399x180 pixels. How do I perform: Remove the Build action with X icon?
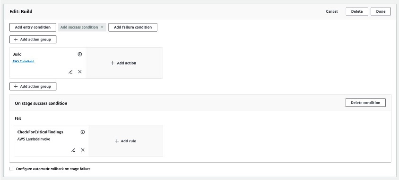point(80,72)
